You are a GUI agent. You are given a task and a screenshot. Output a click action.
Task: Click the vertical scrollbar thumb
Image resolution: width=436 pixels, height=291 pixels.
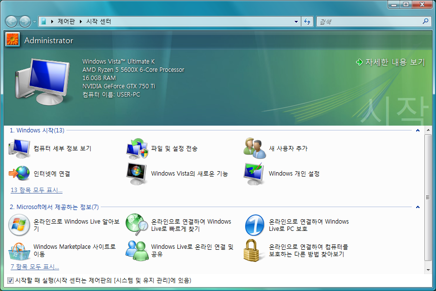(428, 197)
